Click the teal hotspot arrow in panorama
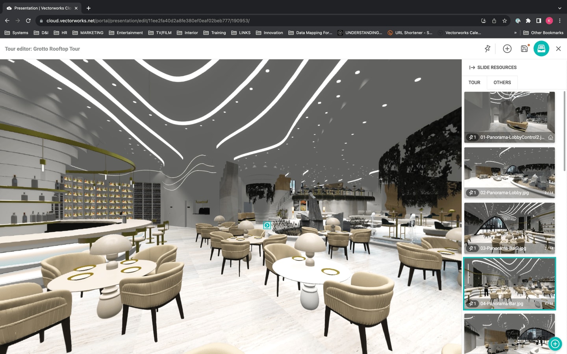567x354 pixels. [267, 225]
